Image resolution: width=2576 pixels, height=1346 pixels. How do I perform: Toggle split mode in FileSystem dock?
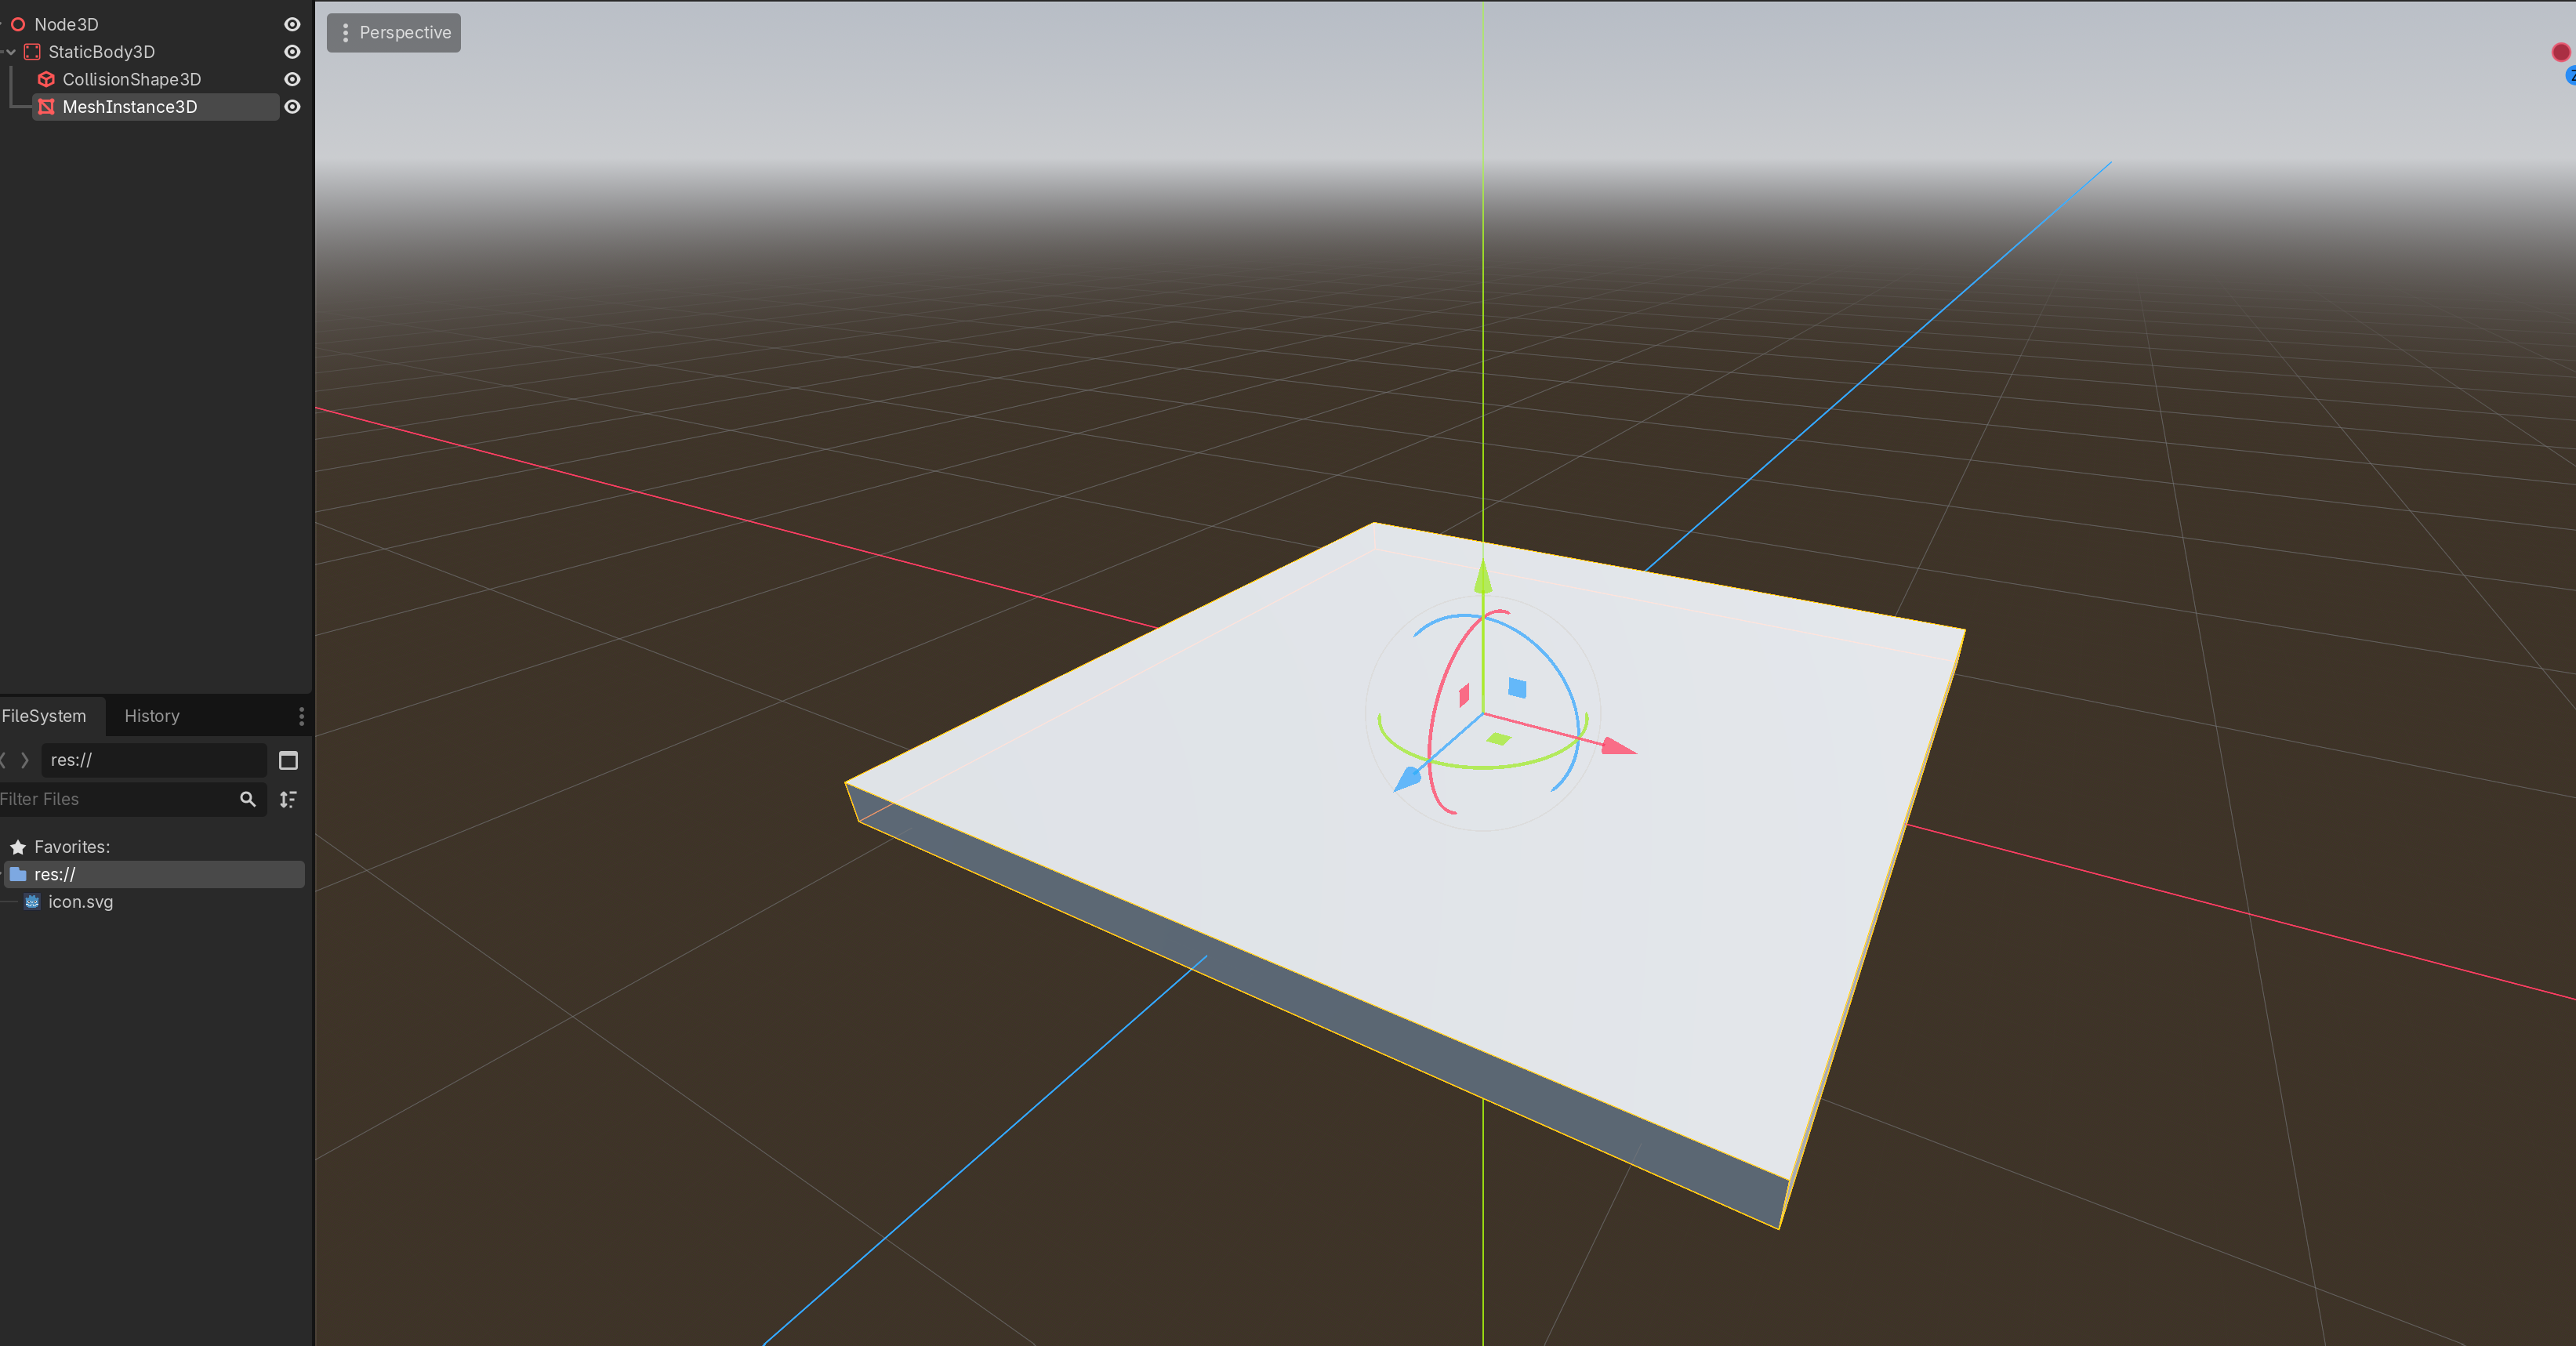pyautogui.click(x=288, y=761)
